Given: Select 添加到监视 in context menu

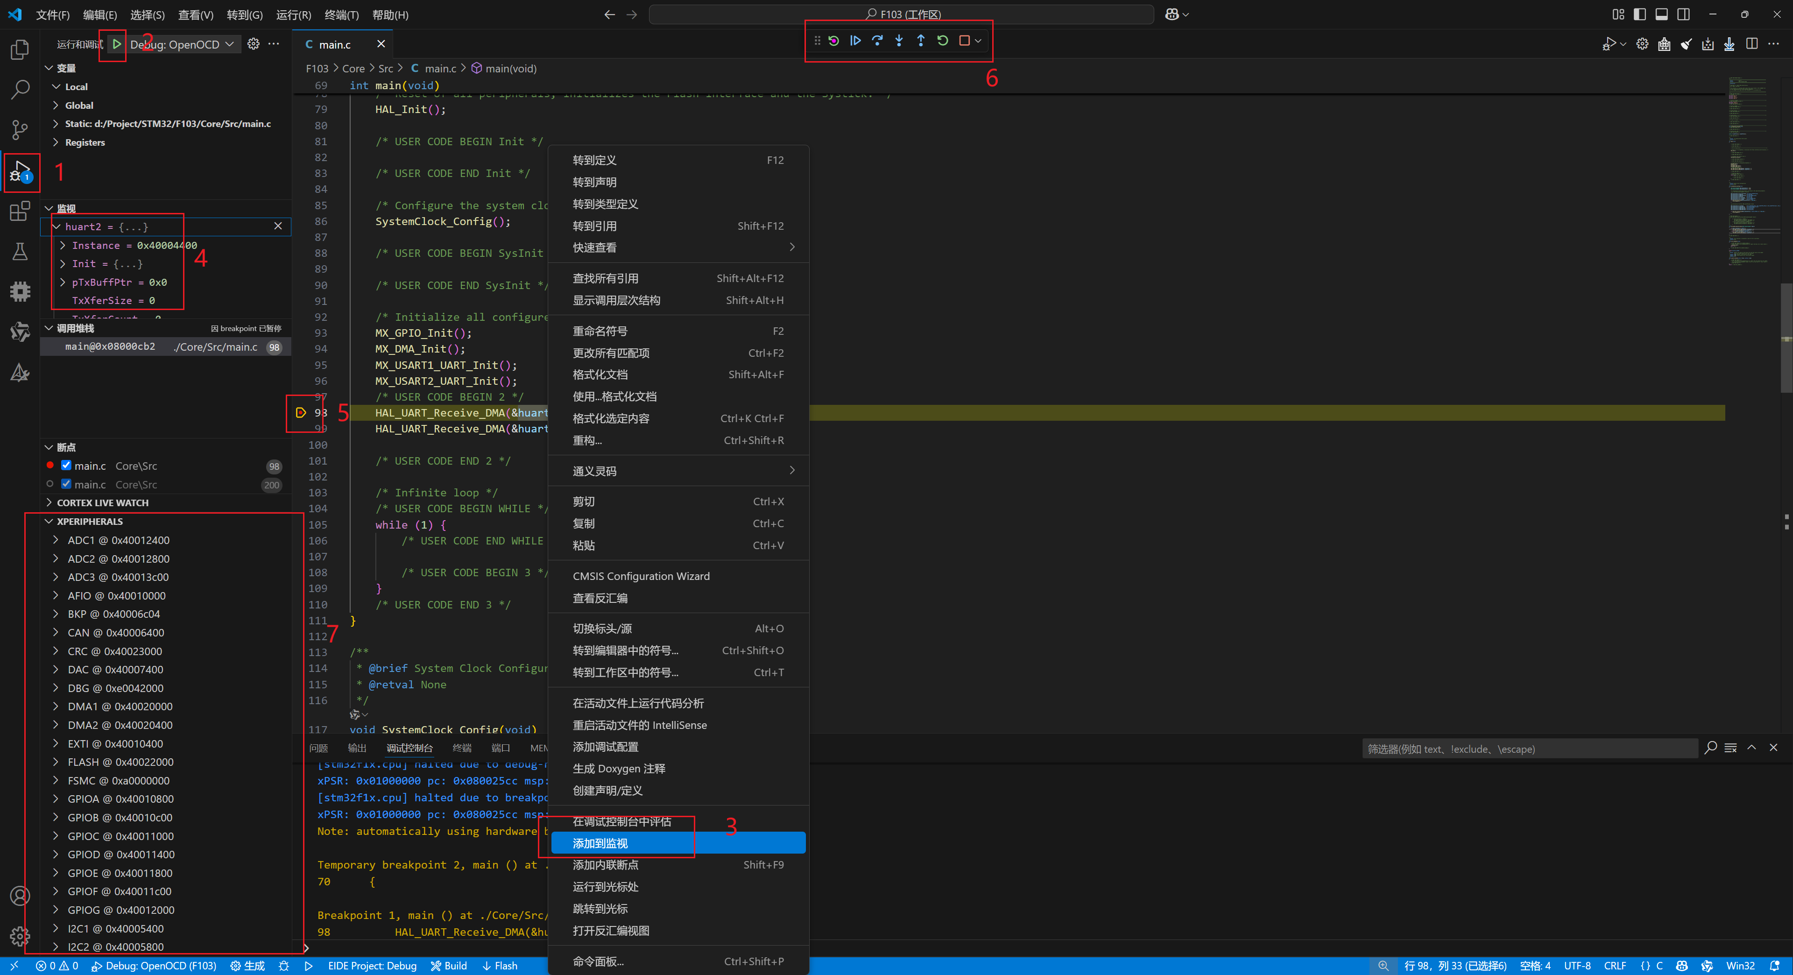Looking at the screenshot, I should point(678,843).
